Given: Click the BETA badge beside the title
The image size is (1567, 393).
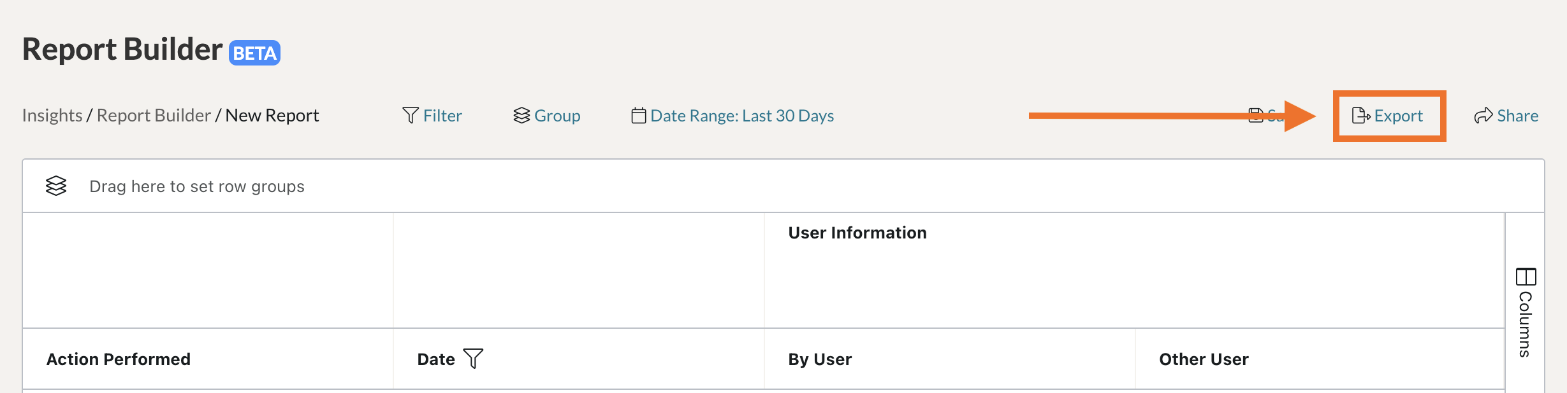Looking at the screenshot, I should (254, 53).
